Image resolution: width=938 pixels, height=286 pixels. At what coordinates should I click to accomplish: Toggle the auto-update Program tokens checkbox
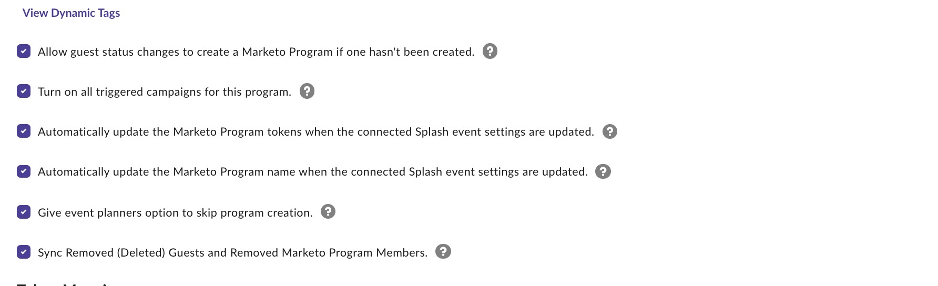(x=24, y=131)
